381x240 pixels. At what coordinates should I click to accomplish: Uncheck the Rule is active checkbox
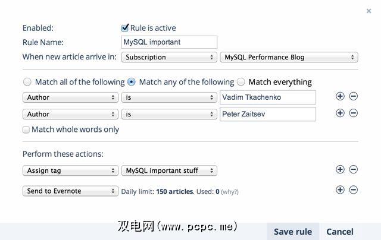[125, 27]
